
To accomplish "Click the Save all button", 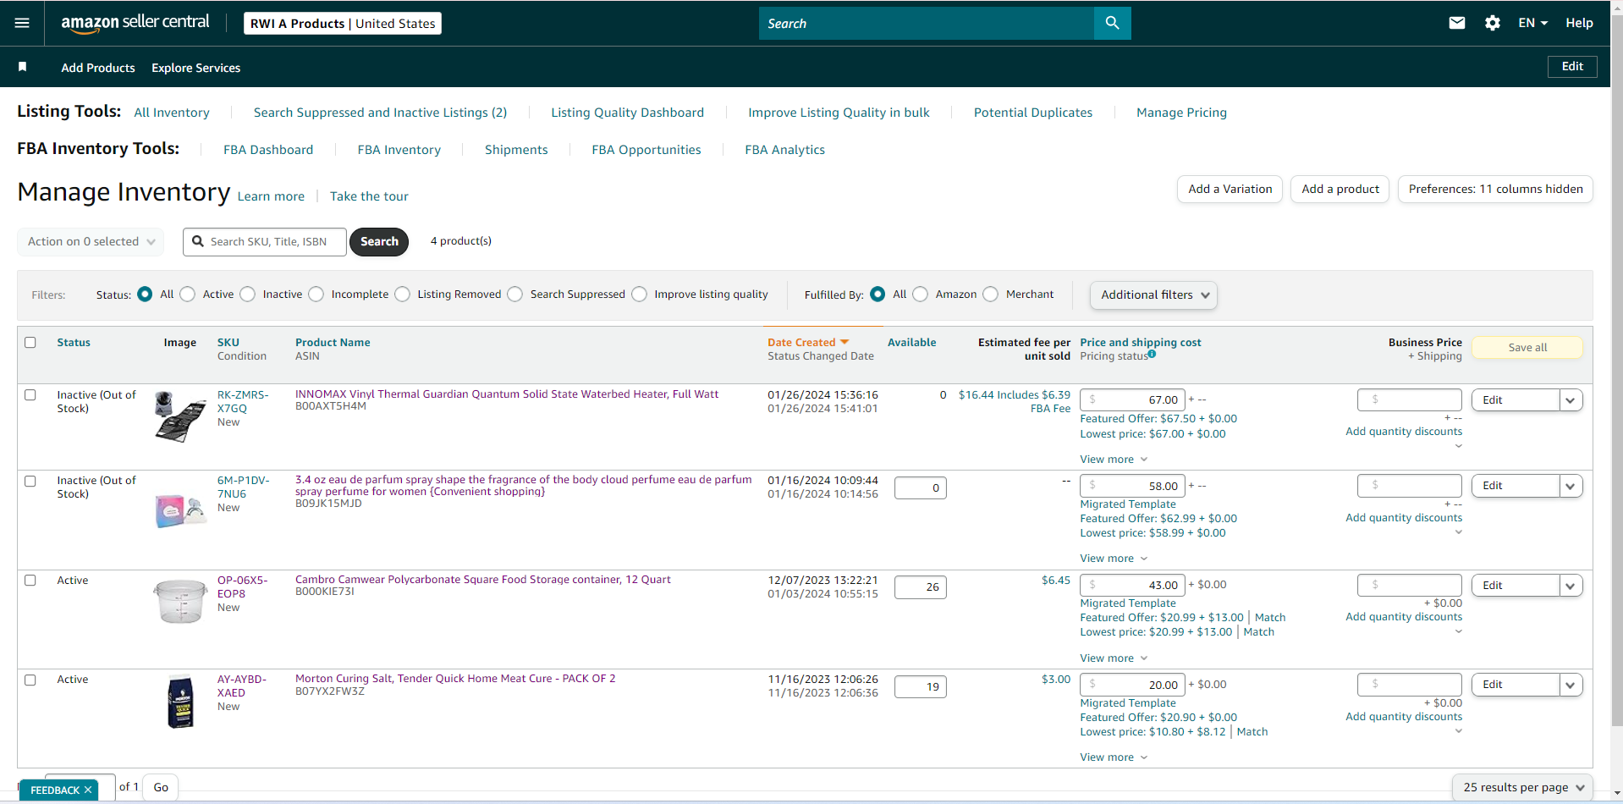I will point(1527,348).
